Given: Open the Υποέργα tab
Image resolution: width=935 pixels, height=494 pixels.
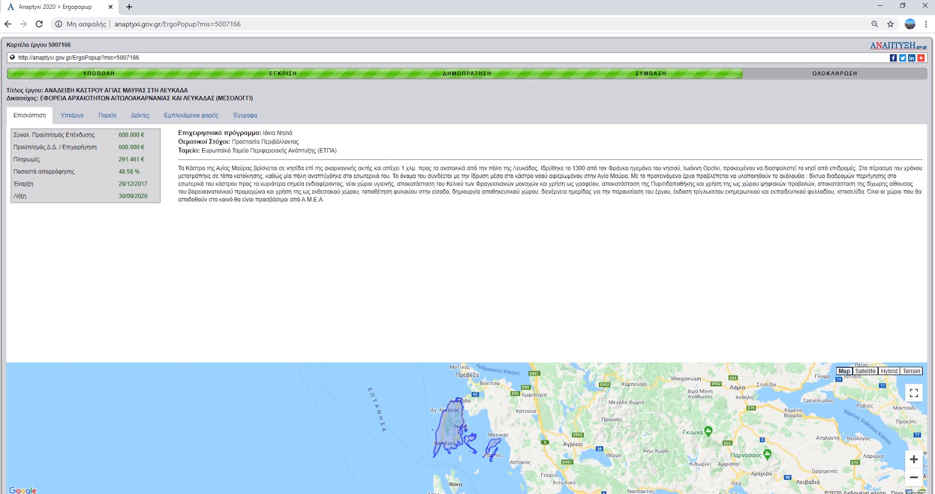Looking at the screenshot, I should (x=72, y=116).
